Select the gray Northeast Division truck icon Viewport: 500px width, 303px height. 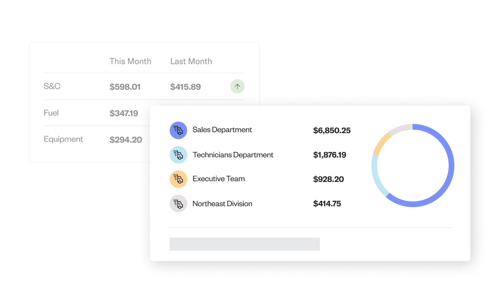point(178,204)
